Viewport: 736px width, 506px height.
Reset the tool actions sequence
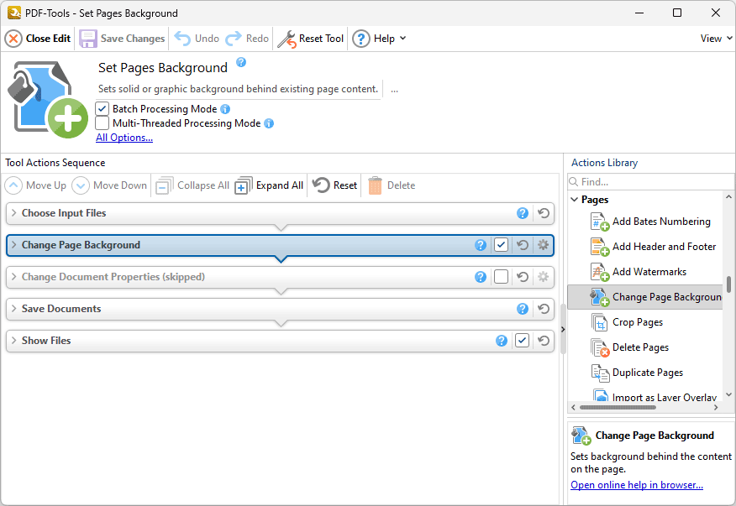334,185
